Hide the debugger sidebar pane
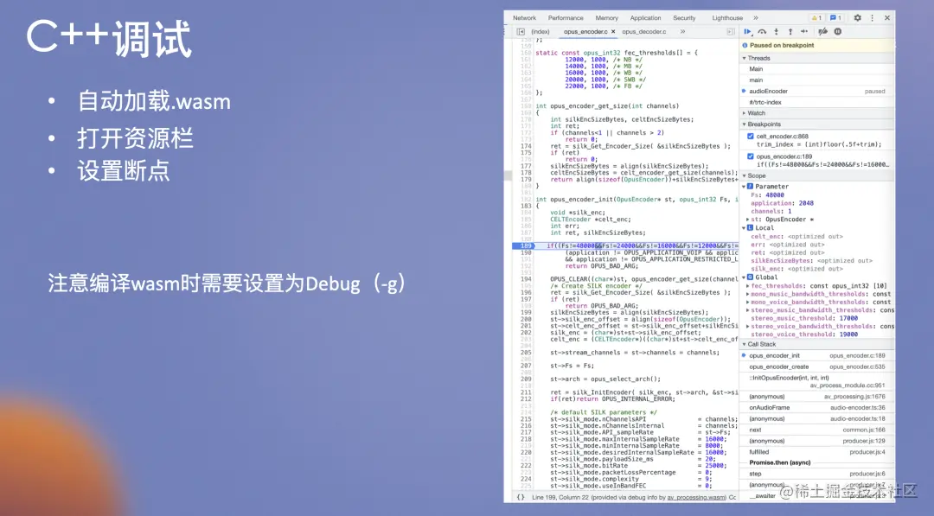This screenshot has width=934, height=516. point(730,31)
